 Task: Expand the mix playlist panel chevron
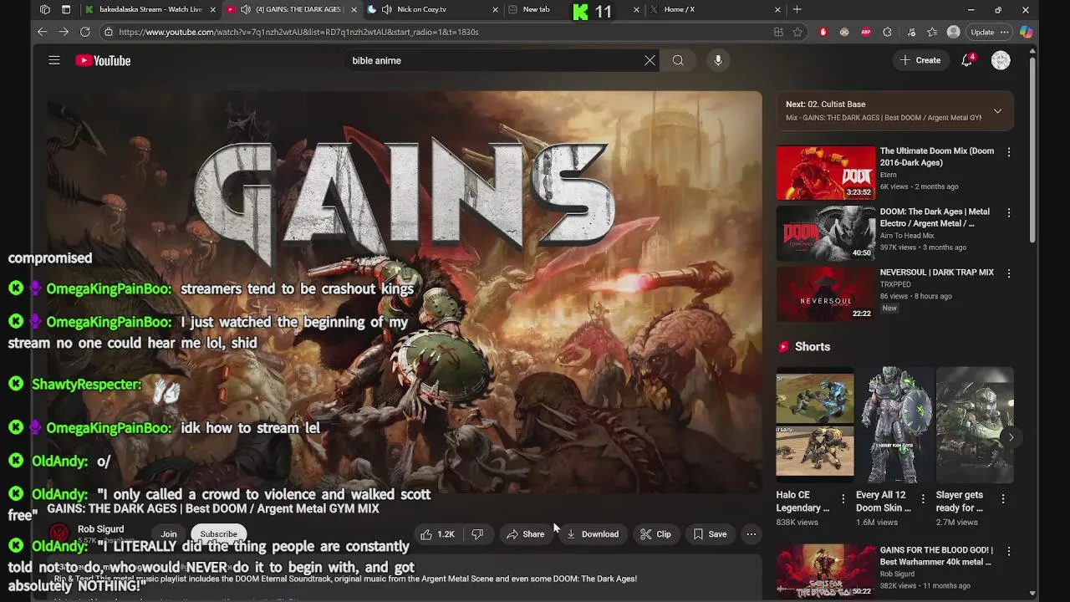click(x=997, y=111)
